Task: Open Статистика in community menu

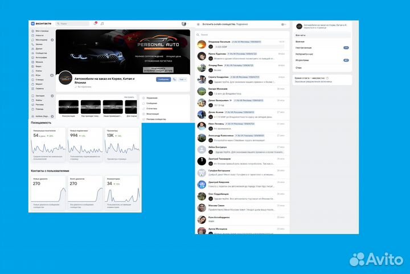Action: [x=152, y=108]
